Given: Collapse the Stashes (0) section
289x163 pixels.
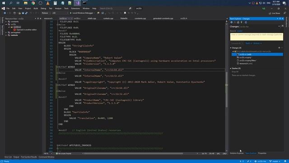Looking at the screenshot, I should click(231, 68).
